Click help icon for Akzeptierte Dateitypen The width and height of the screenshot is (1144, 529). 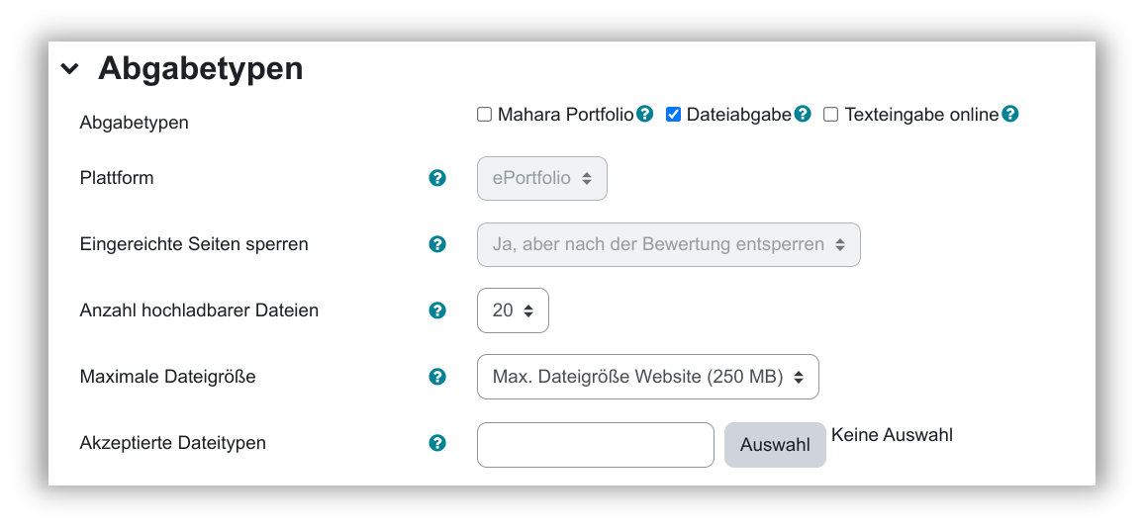tap(437, 443)
